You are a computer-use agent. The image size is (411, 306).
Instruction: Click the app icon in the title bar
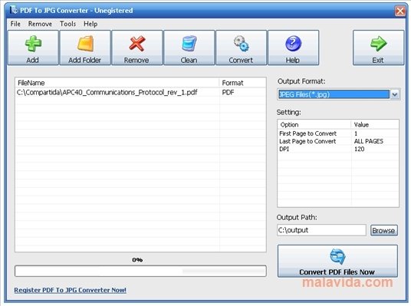point(13,10)
